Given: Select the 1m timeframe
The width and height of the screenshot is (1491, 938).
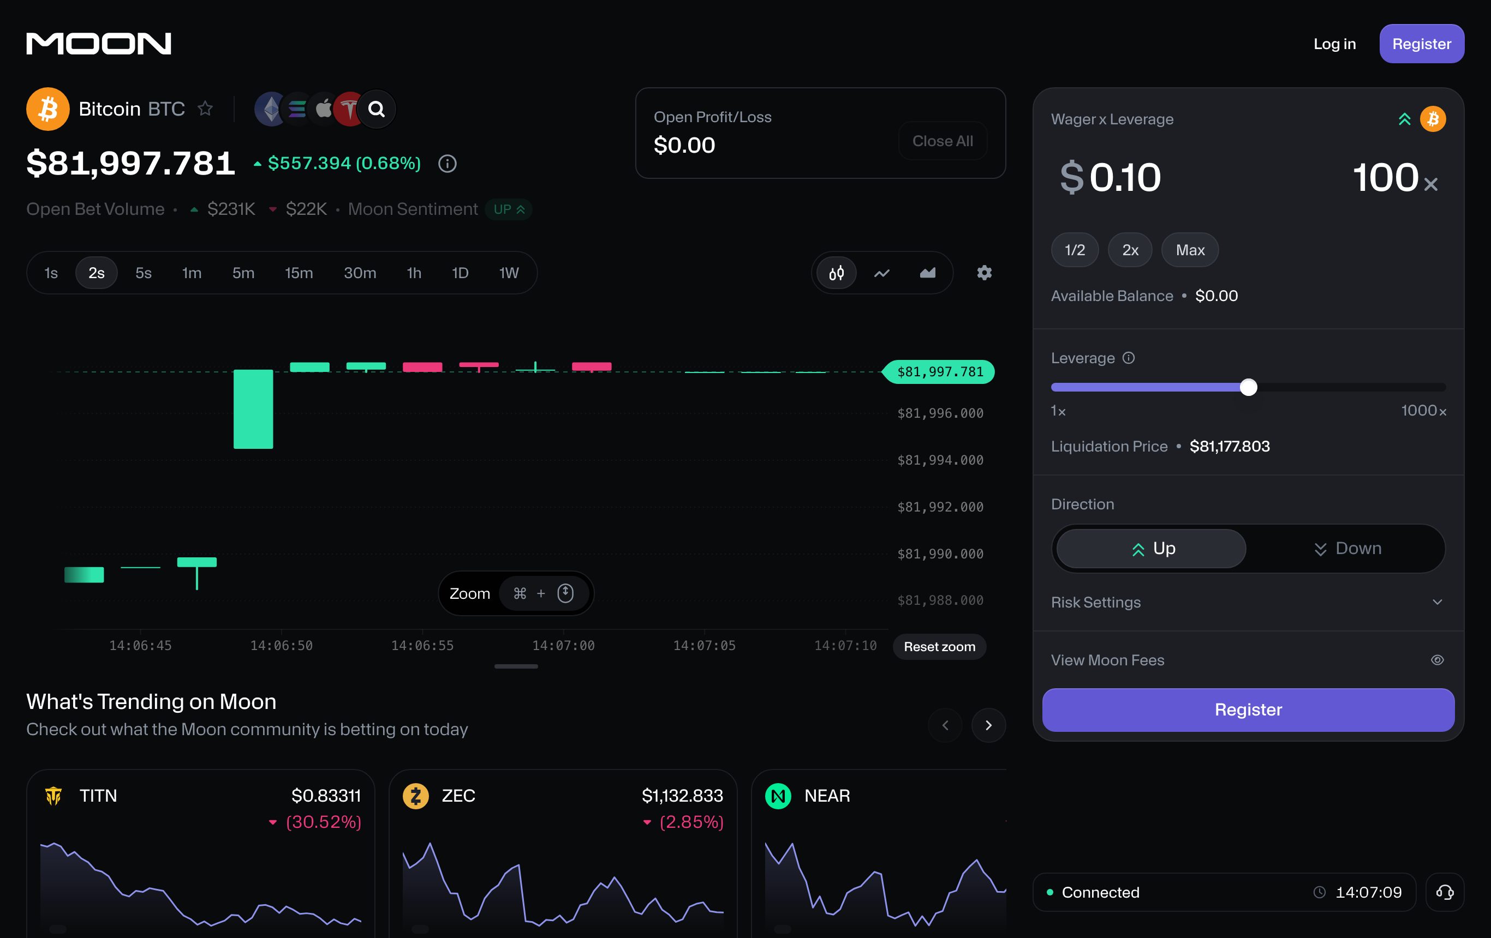Looking at the screenshot, I should (192, 273).
